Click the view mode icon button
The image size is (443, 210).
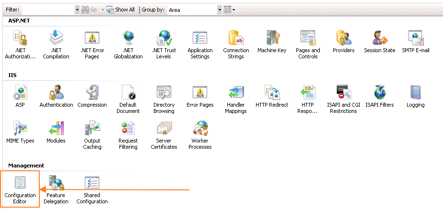coord(227,10)
